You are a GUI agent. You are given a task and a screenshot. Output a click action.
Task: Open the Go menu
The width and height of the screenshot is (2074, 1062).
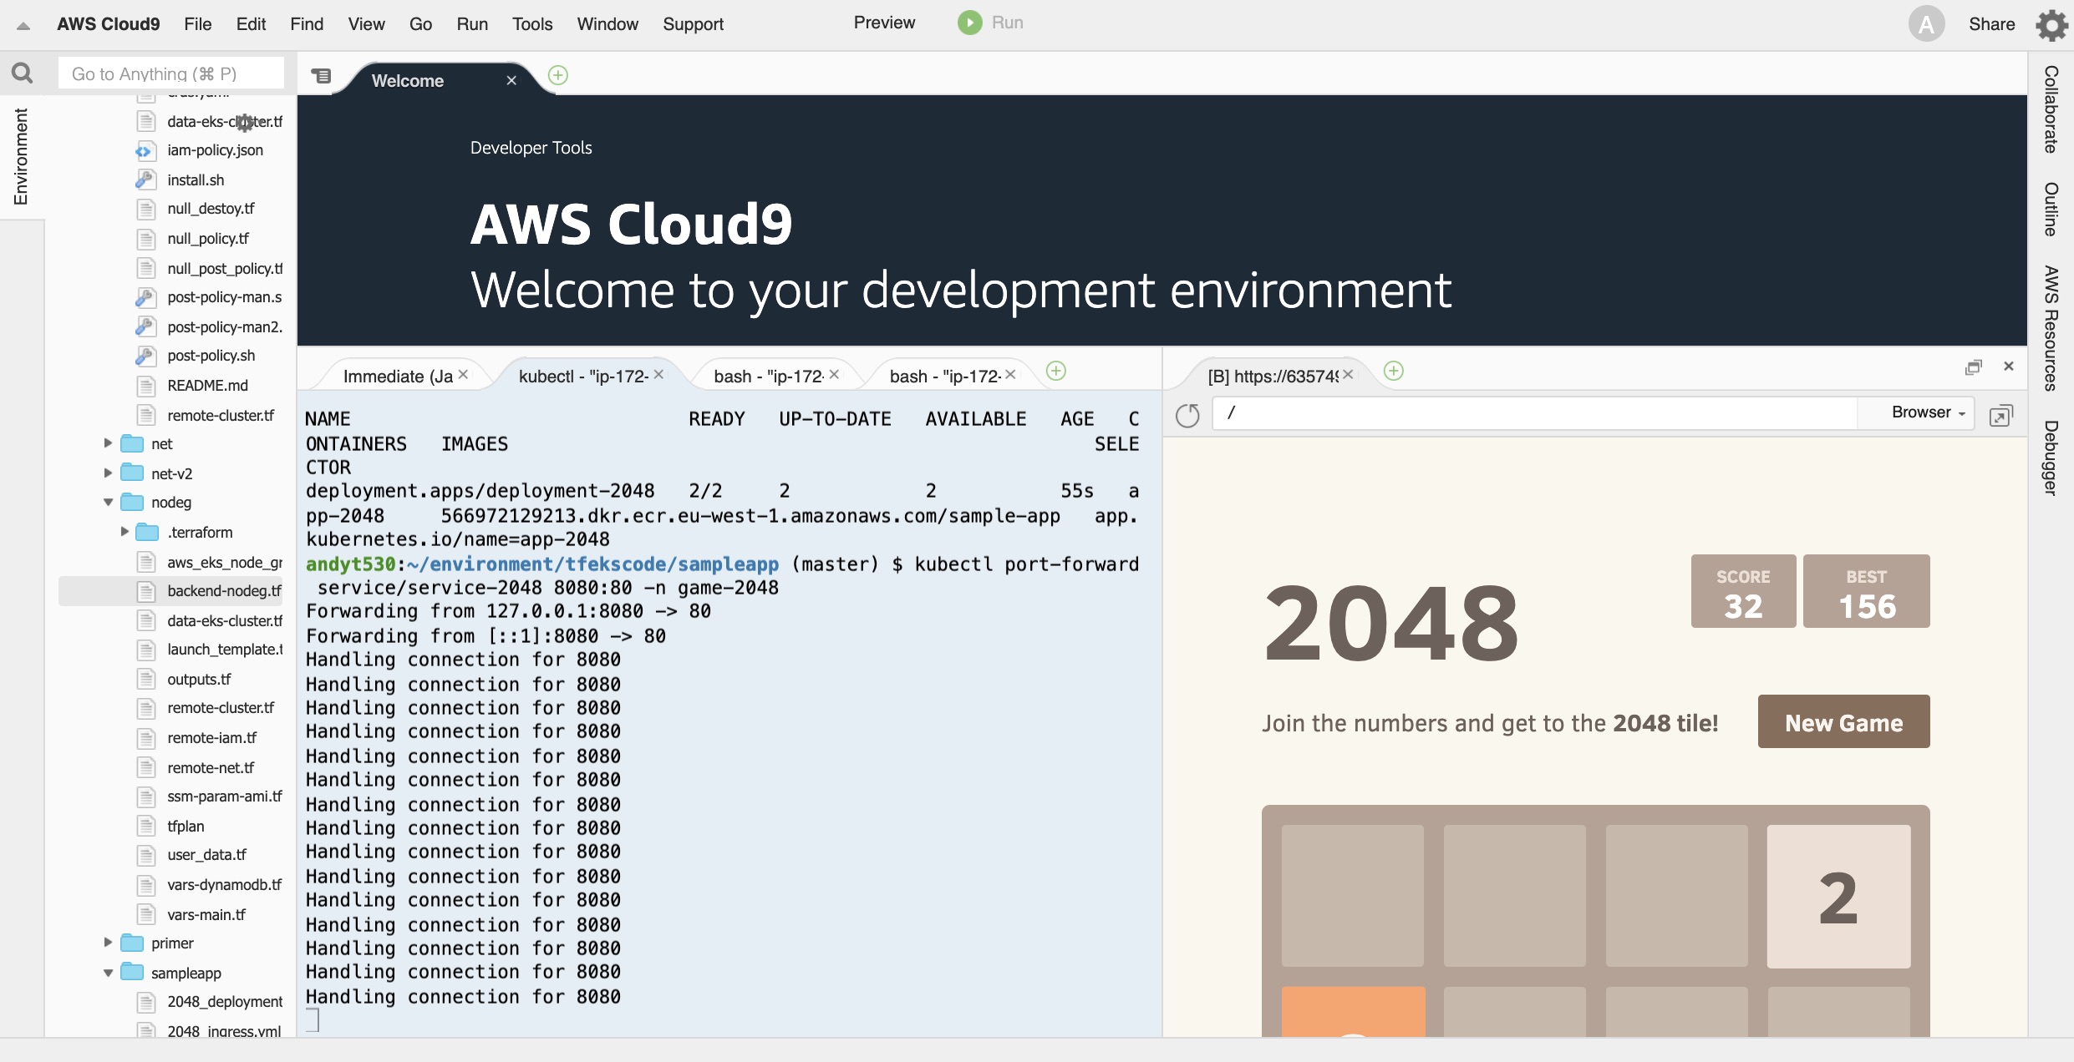pyautogui.click(x=420, y=24)
